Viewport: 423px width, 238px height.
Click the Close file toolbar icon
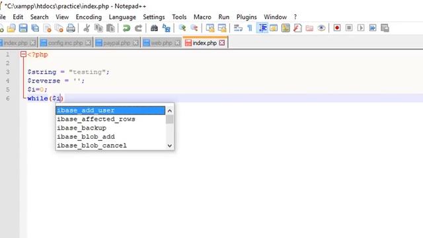pos(47,28)
